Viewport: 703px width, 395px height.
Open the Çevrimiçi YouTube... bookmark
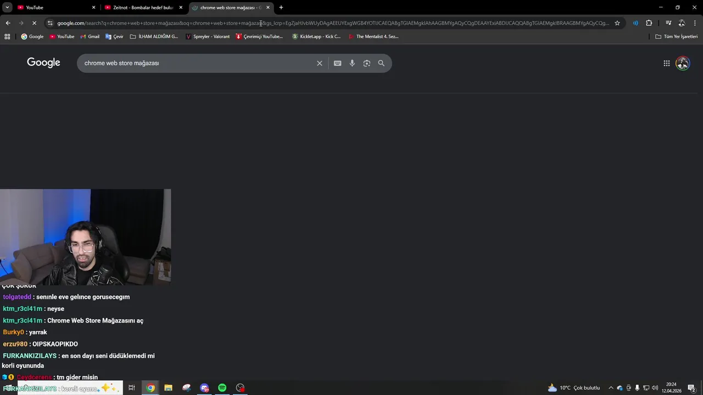(259, 37)
